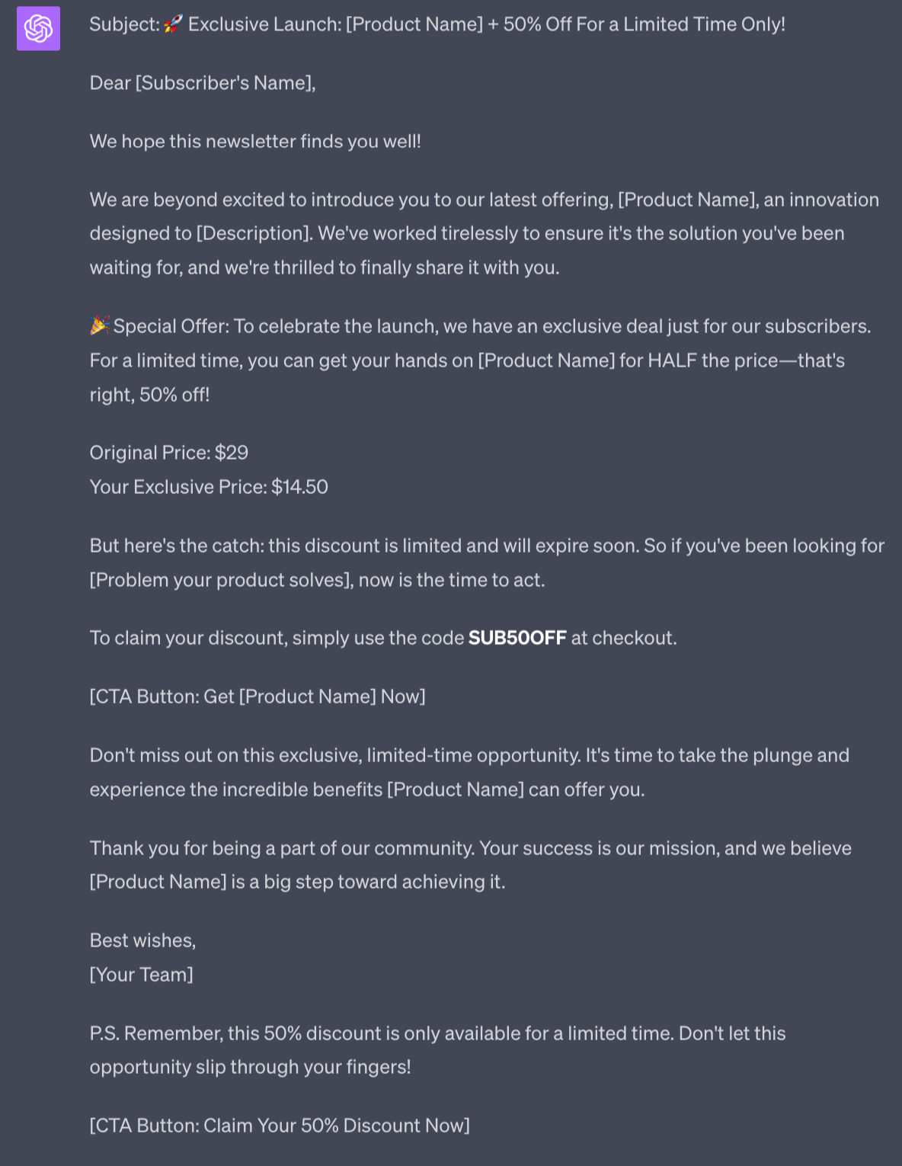The height and width of the screenshot is (1166, 902).
Task: Click the "Special Offer:" label text
Action: 171,326
